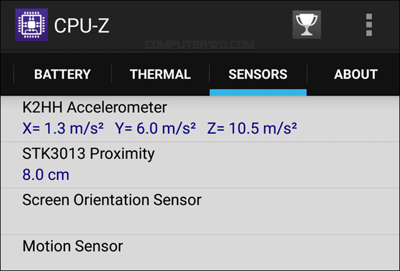This screenshot has height=271, width=400.
Task: Click the CPU-Z title text
Action: coord(82,26)
